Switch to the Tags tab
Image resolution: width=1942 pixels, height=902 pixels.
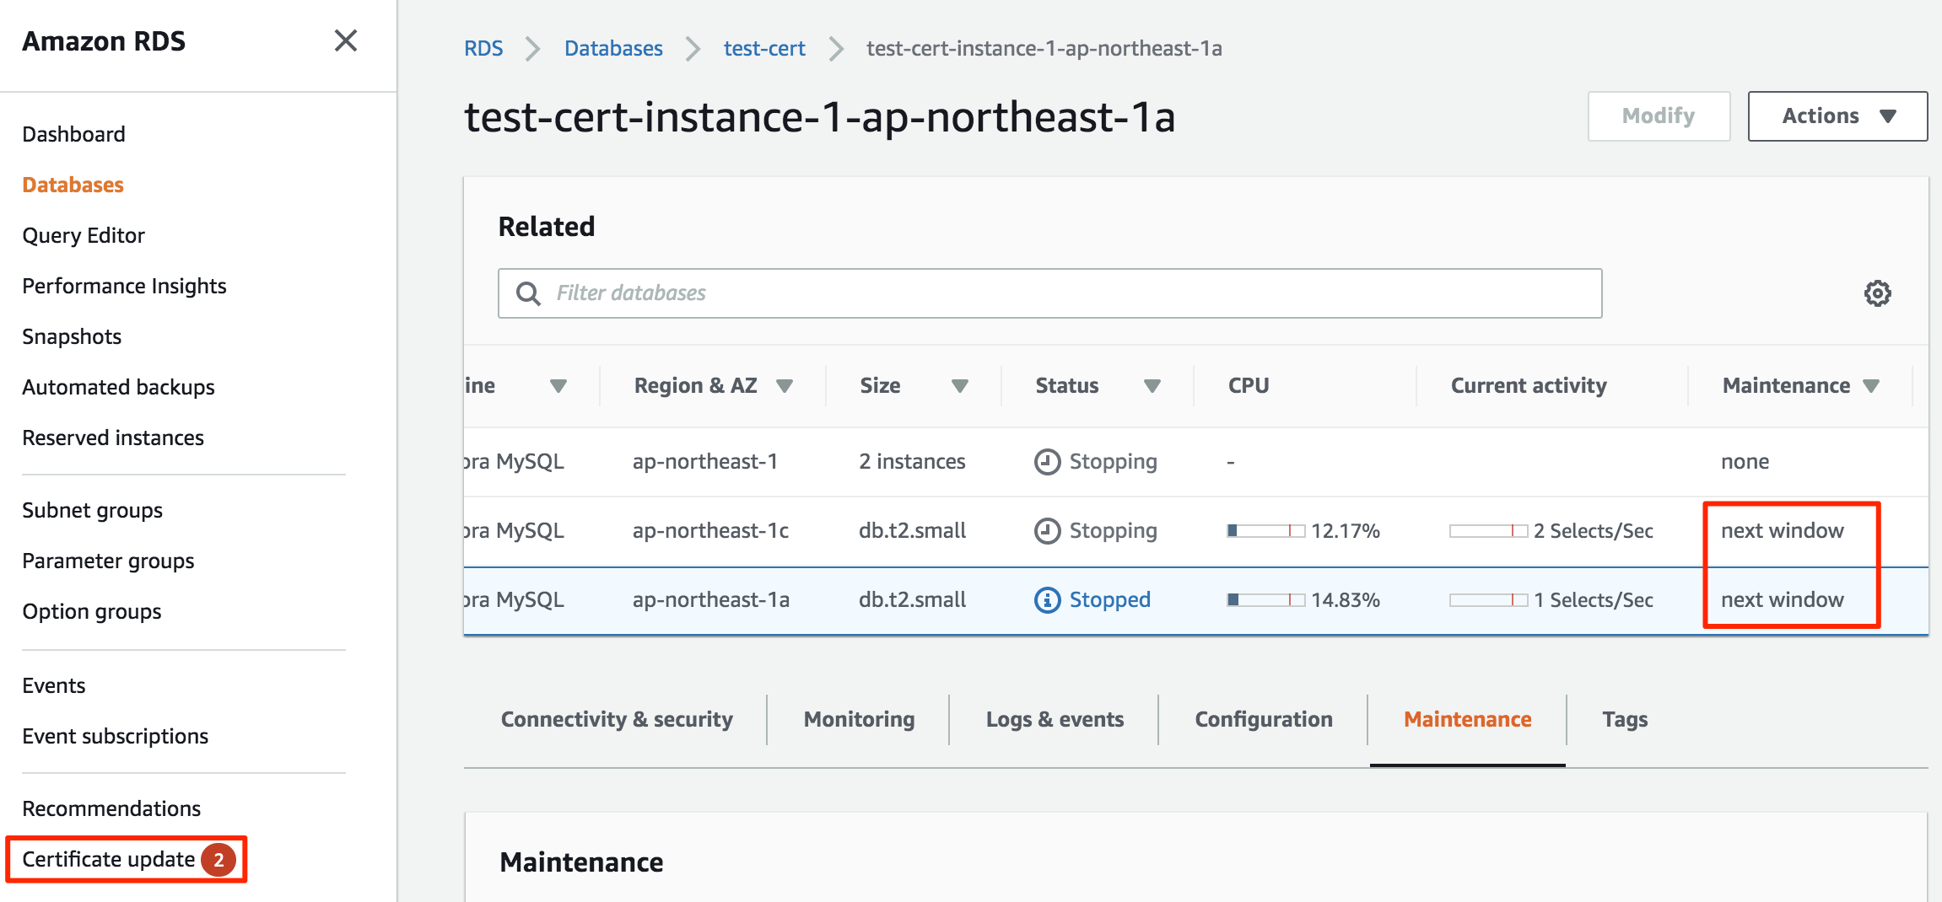point(1623,719)
